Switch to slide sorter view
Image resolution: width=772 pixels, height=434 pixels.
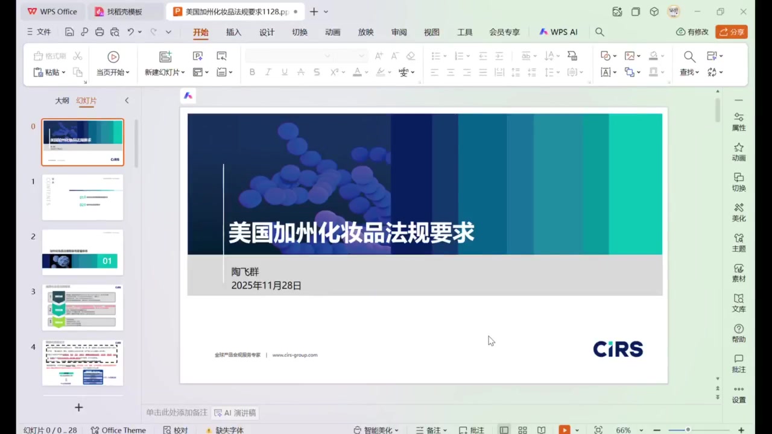pyautogui.click(x=522, y=430)
